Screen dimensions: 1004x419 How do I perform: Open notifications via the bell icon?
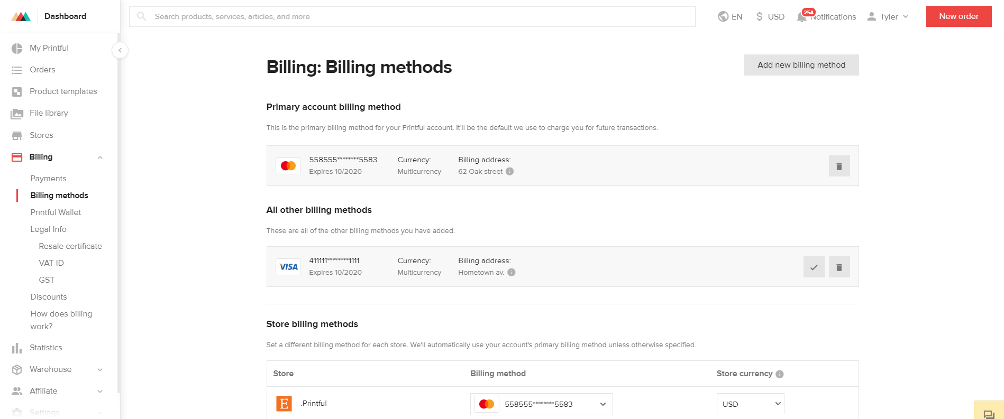pyautogui.click(x=802, y=17)
